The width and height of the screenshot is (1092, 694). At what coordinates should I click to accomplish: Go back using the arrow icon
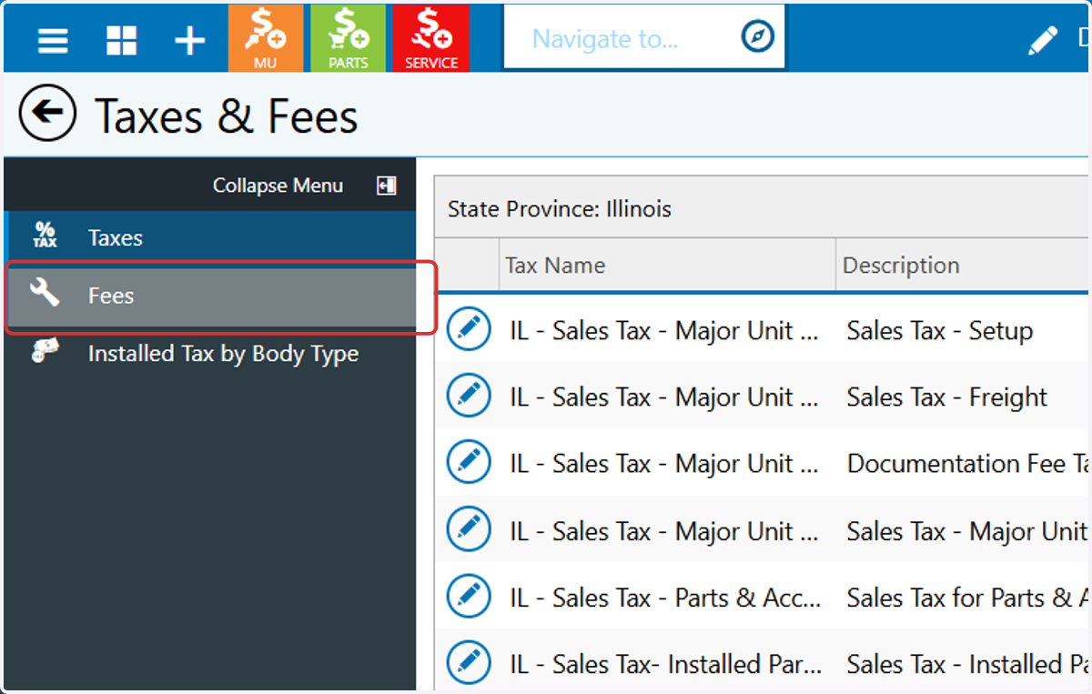tap(47, 113)
